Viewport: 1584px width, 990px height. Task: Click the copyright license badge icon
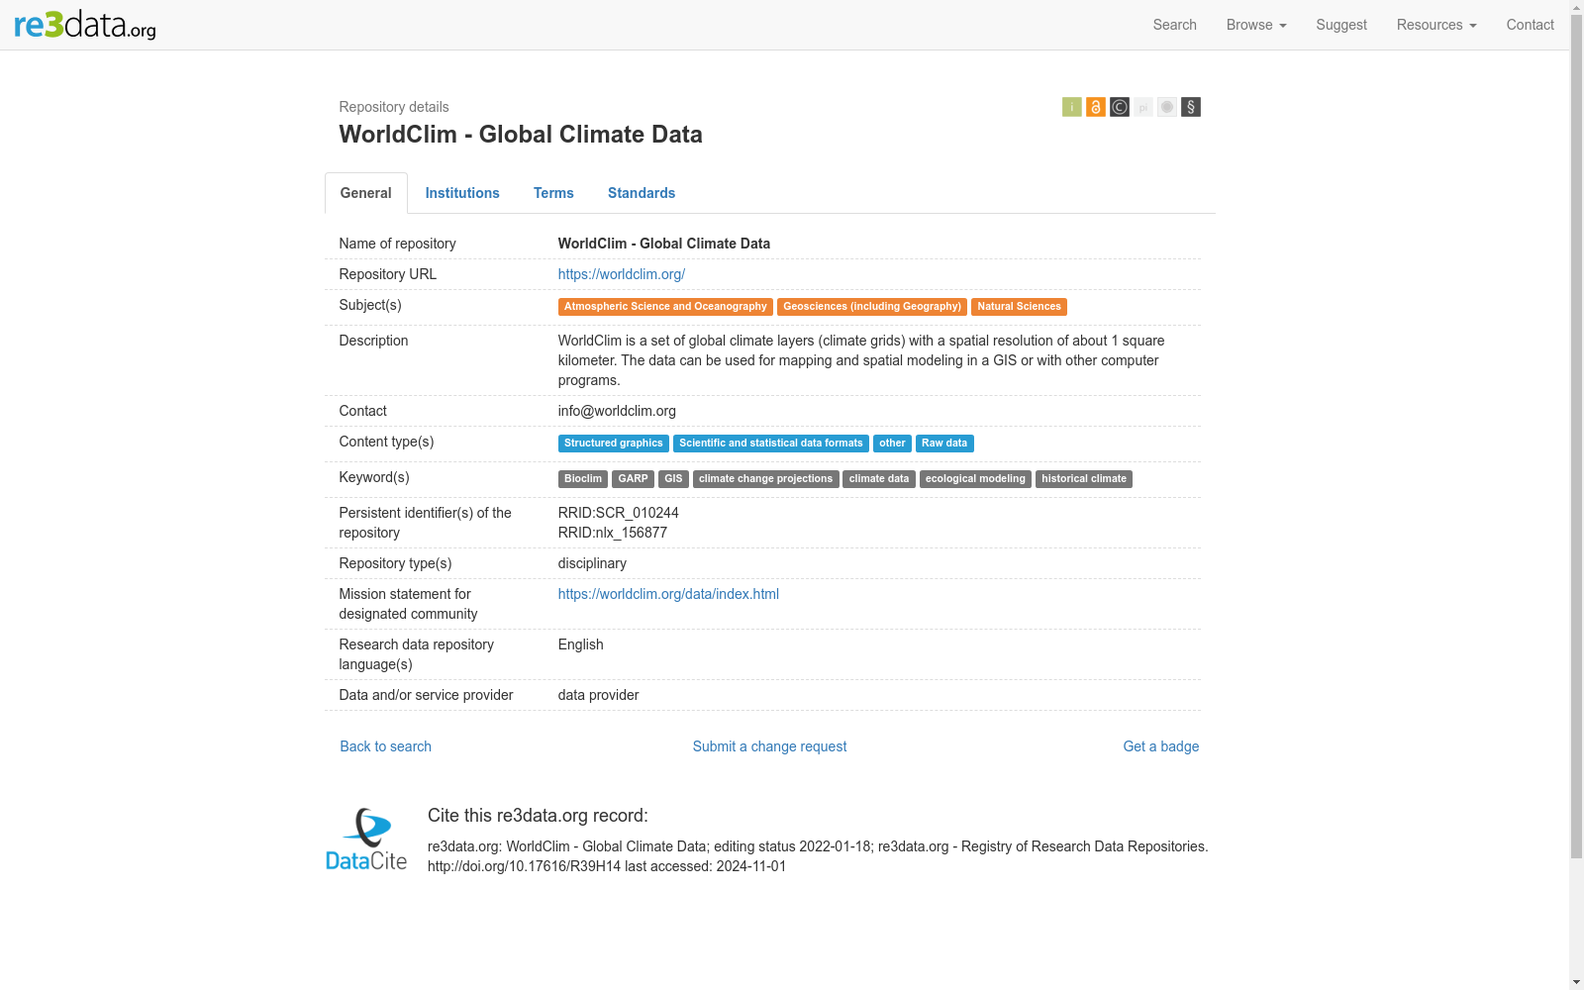tap(1119, 107)
